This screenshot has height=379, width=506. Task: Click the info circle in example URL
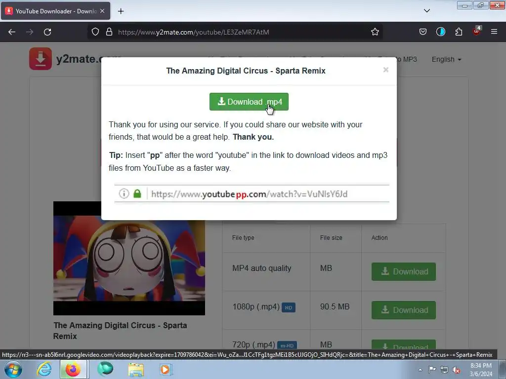[x=124, y=193]
